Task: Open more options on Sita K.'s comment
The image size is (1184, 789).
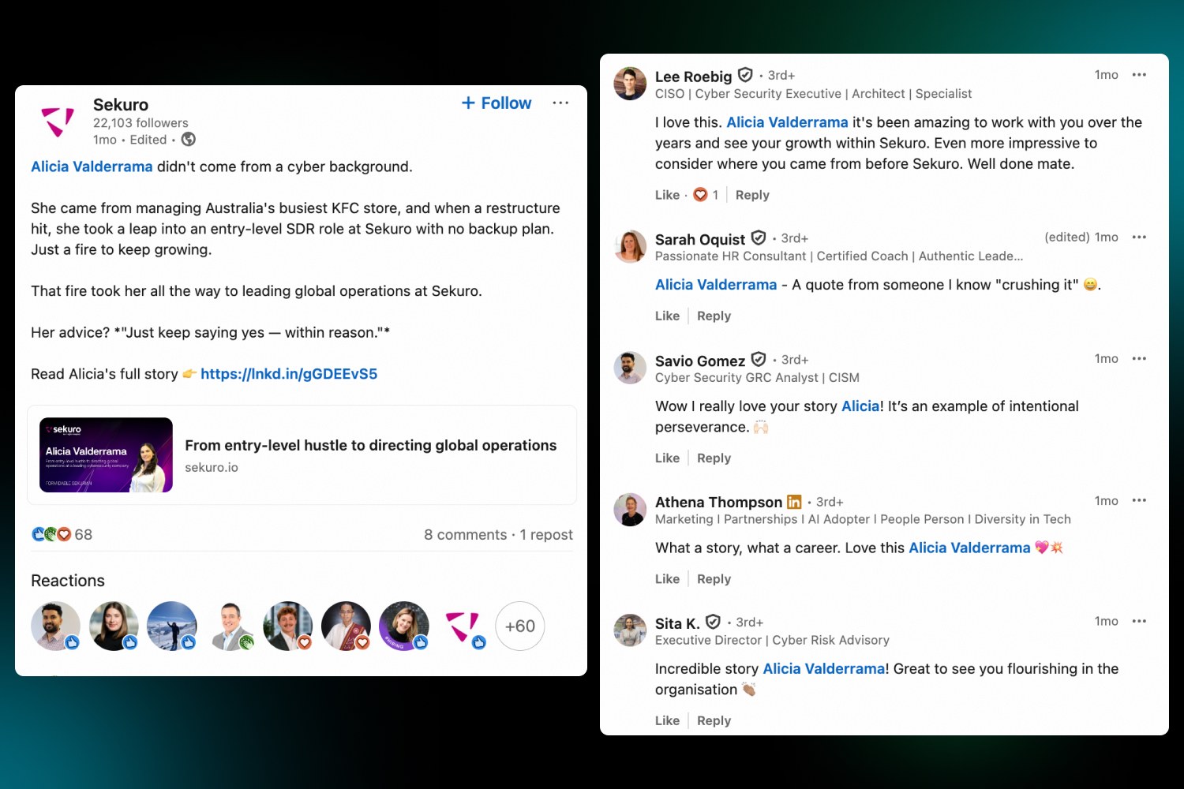Action: [1139, 622]
